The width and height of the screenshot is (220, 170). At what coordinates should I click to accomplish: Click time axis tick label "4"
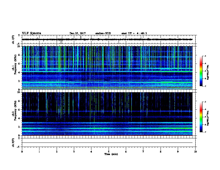[91, 152]
